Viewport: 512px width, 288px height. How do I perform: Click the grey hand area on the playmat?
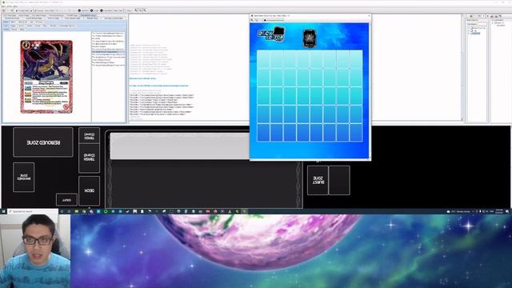pyautogui.click(x=179, y=146)
